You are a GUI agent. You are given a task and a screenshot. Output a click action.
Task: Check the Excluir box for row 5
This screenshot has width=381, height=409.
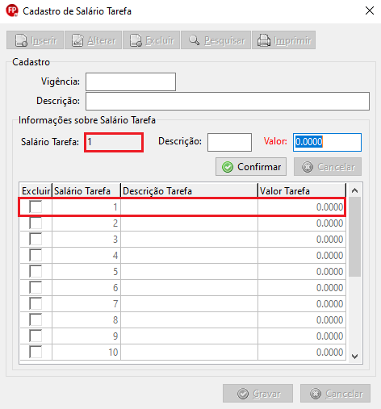click(x=36, y=271)
